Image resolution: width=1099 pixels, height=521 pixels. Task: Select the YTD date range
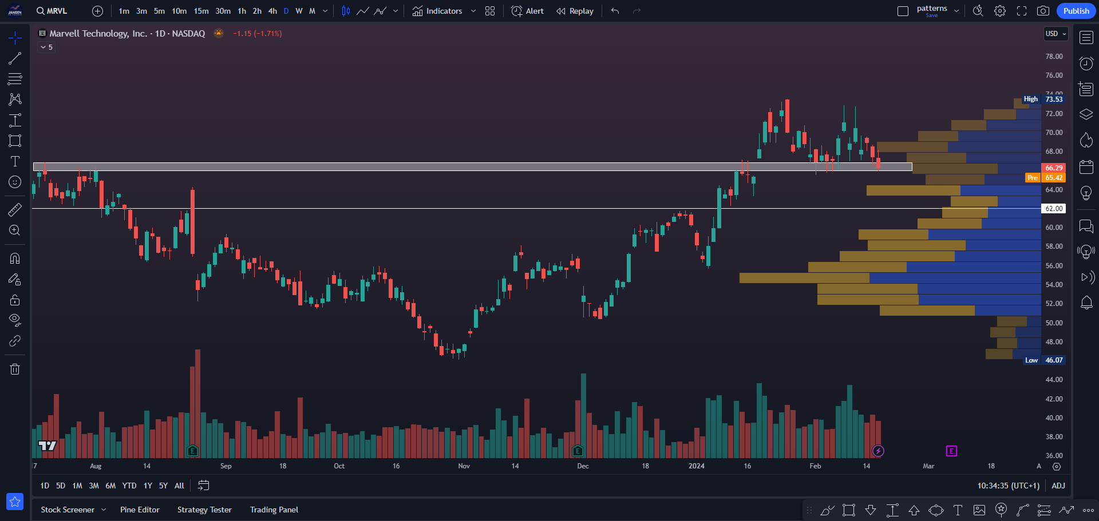(x=129, y=486)
